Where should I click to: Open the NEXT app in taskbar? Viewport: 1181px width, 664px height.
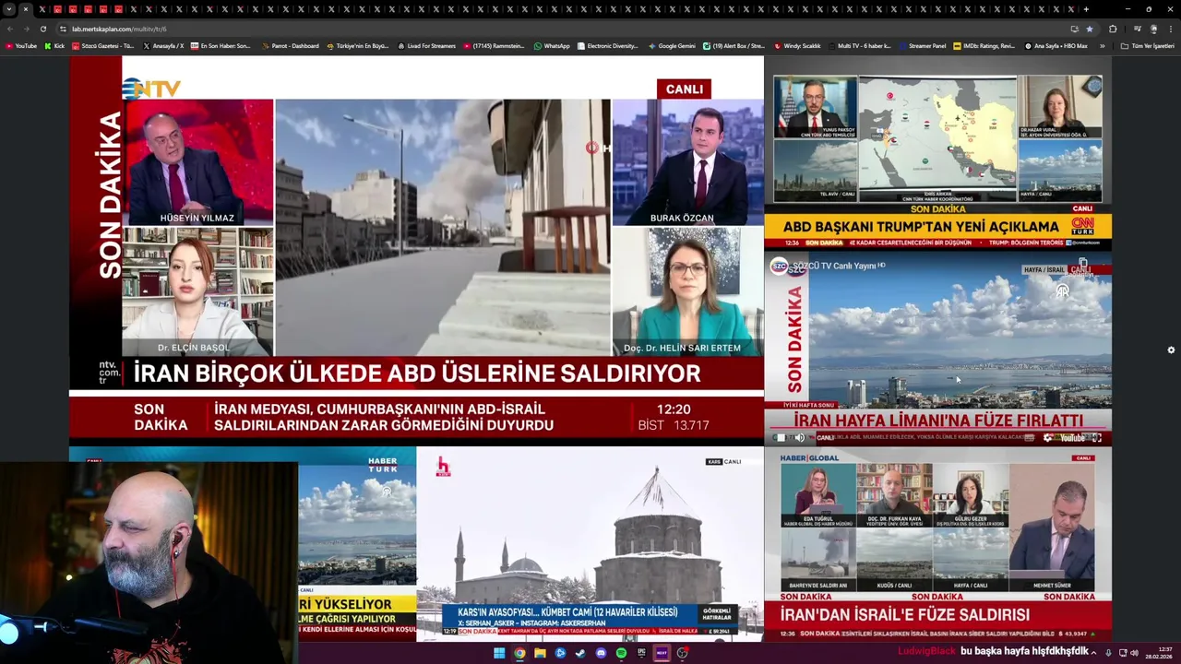click(662, 653)
